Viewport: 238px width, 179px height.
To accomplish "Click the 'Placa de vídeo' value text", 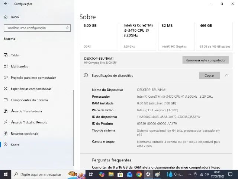I will tap(158, 110).
